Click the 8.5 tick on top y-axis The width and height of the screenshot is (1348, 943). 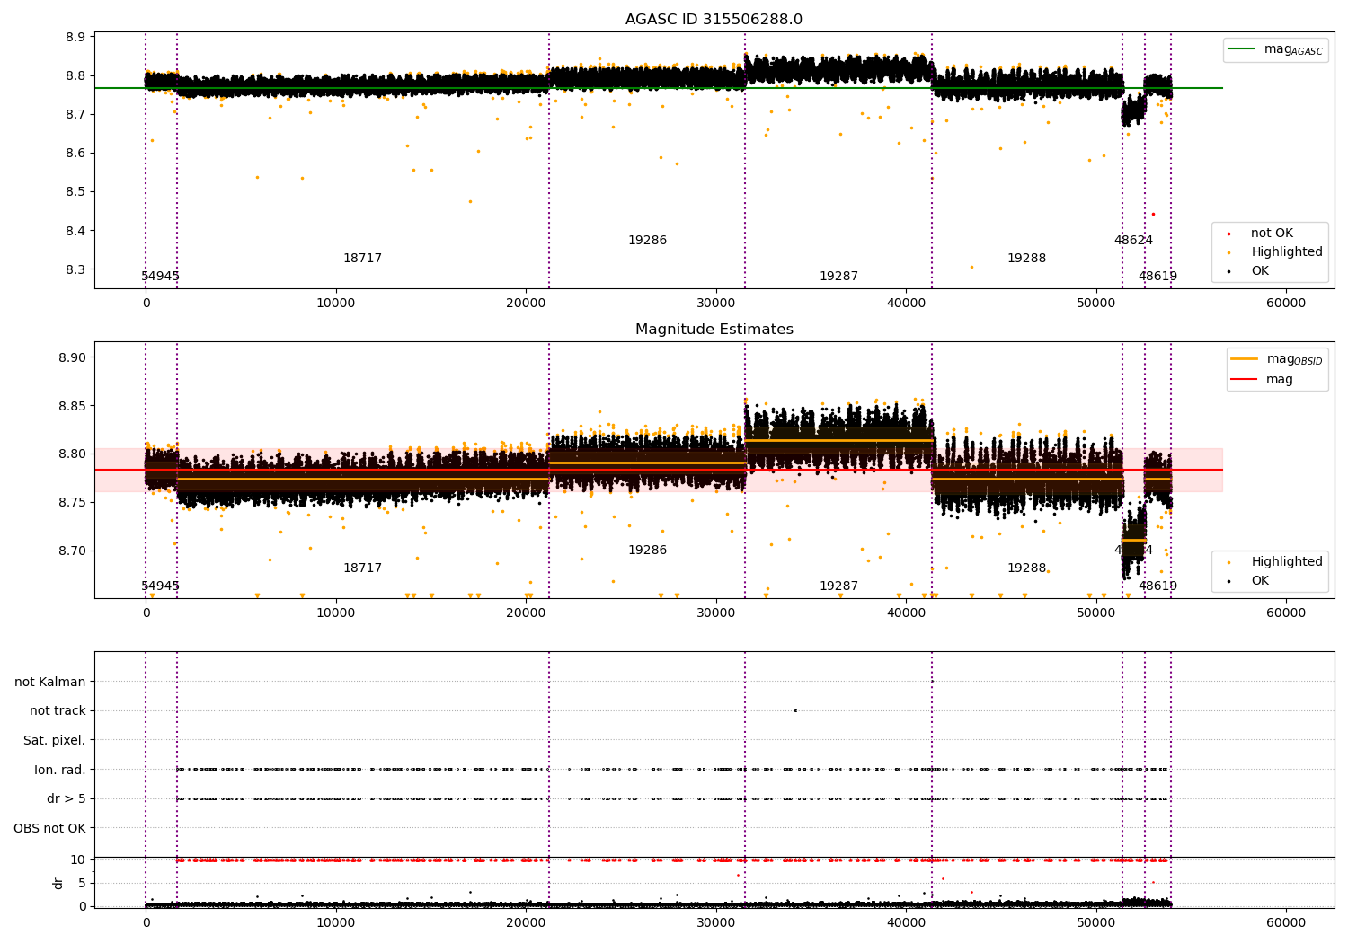click(75, 192)
